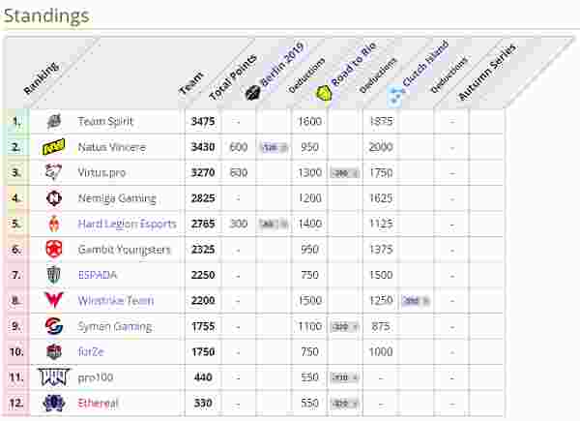Click Nemiga Gaming's total 2825
Viewport: 580px width, 421px height.
pyautogui.click(x=203, y=198)
